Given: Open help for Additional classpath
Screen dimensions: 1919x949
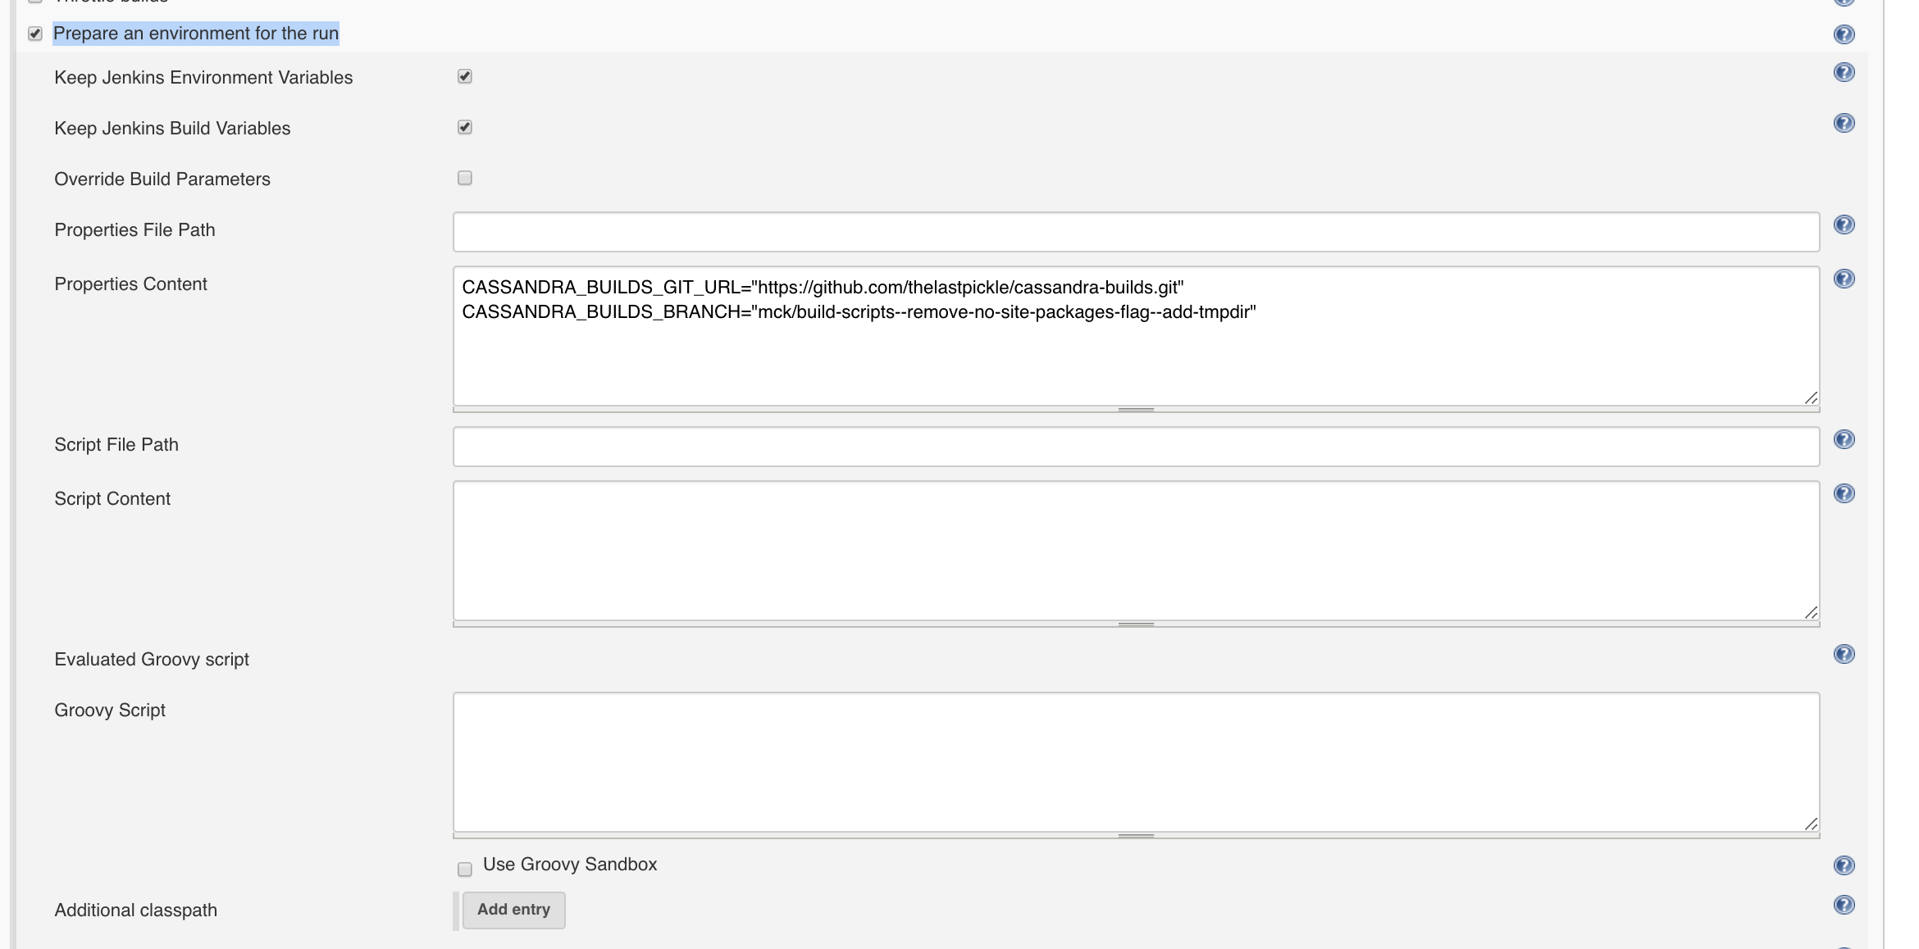Looking at the screenshot, I should click(1844, 905).
